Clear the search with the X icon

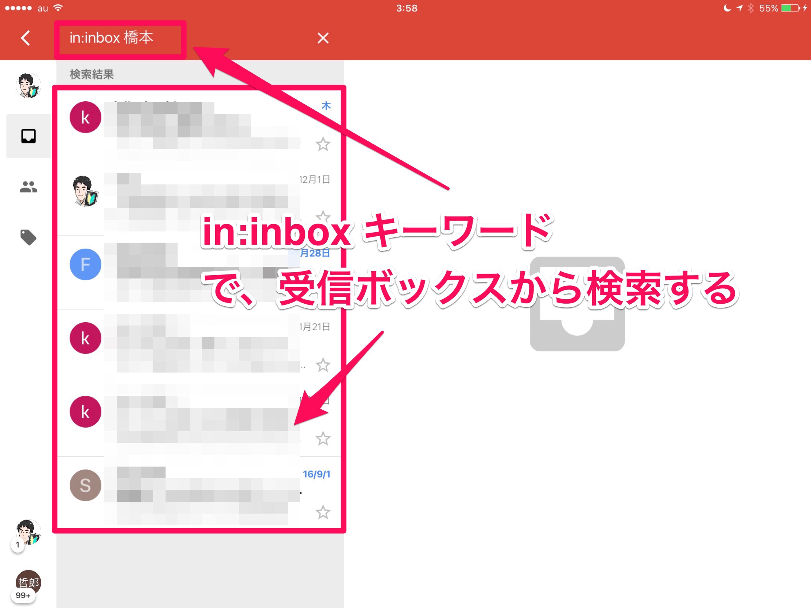[323, 38]
